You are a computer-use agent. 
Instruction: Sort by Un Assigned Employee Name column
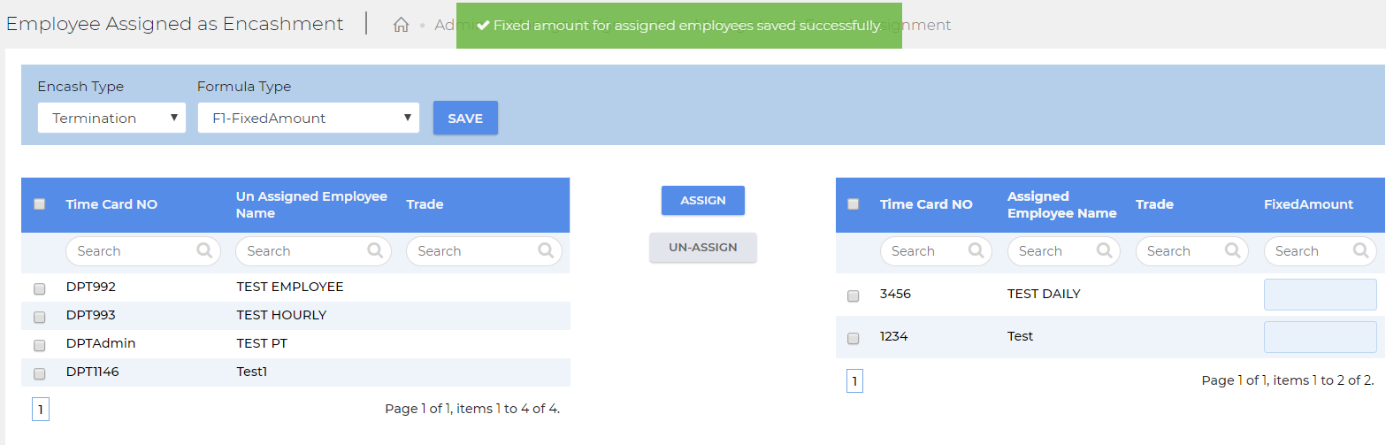pyautogui.click(x=311, y=204)
